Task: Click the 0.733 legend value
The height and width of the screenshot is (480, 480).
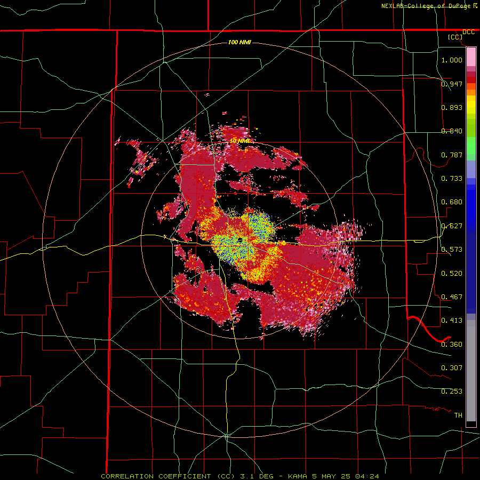Action: (x=452, y=178)
